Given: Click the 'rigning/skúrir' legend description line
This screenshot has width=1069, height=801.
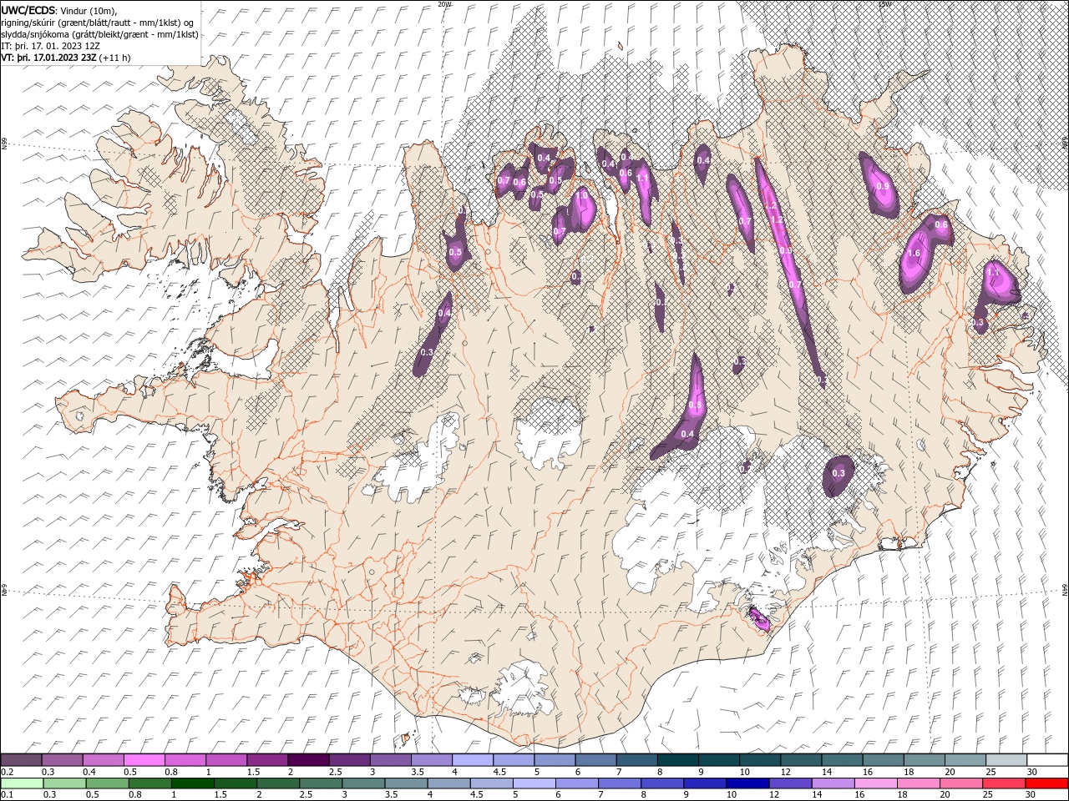Looking at the screenshot, I should click(98, 23).
